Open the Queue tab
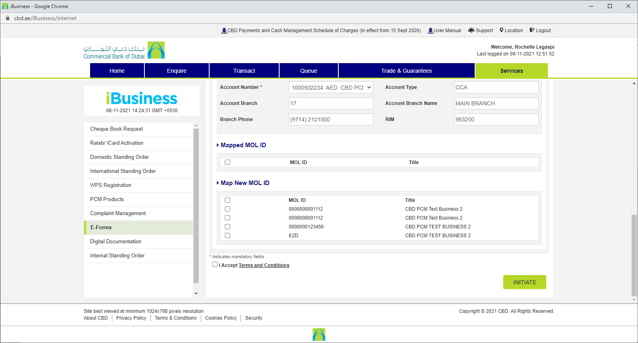 [309, 71]
